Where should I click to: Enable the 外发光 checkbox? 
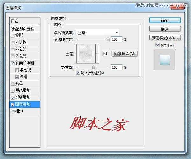pos(12,49)
